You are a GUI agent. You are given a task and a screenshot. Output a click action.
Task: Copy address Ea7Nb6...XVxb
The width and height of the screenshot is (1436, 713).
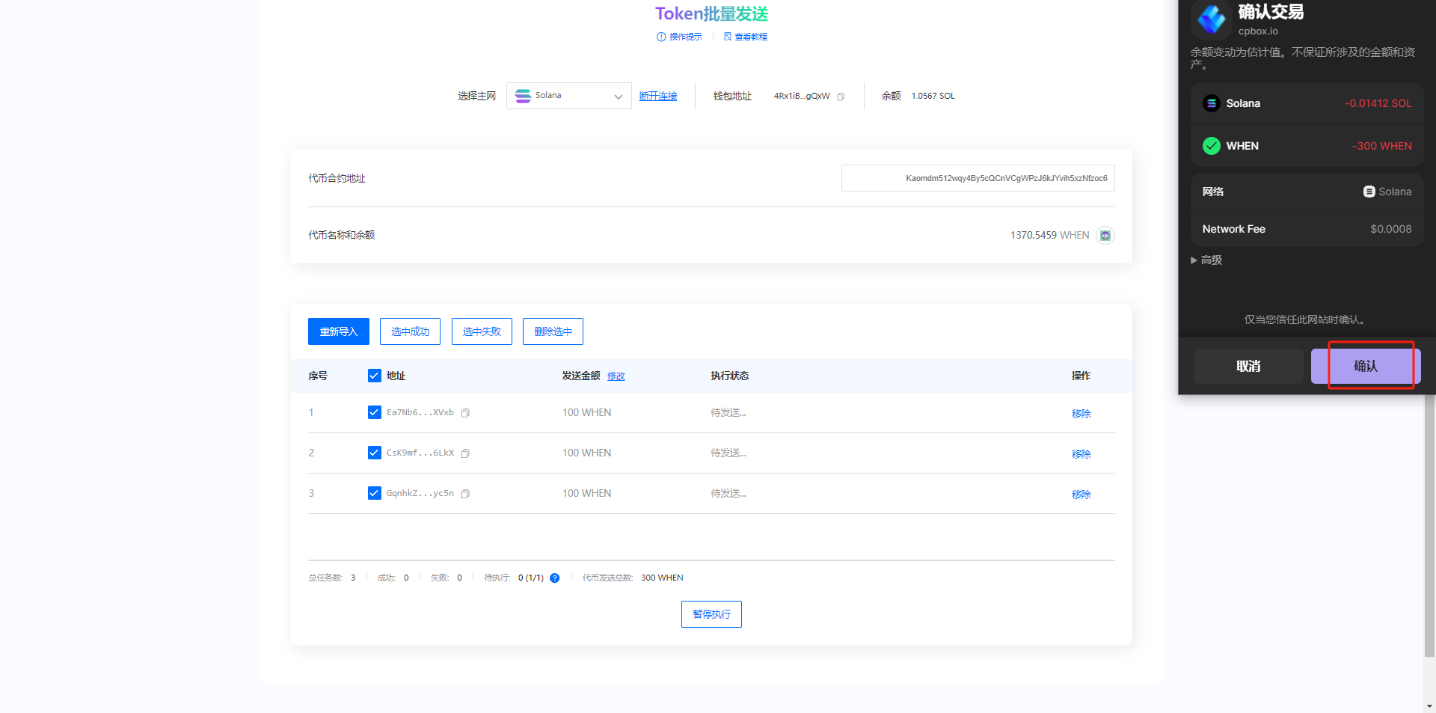click(465, 413)
